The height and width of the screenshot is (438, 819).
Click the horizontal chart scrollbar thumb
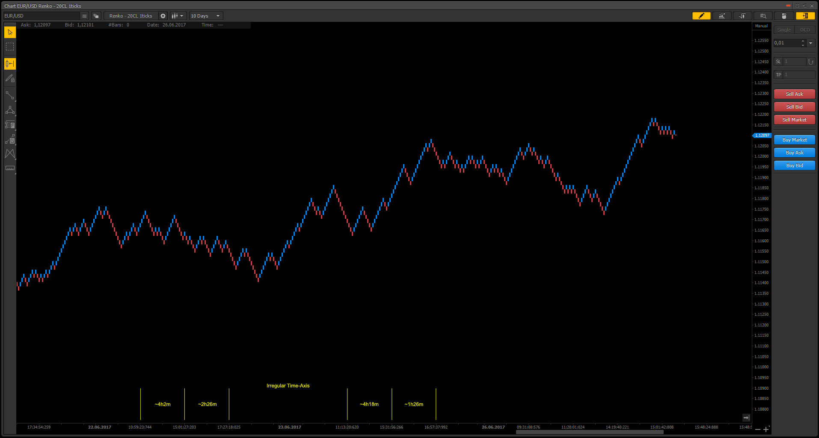click(590, 432)
